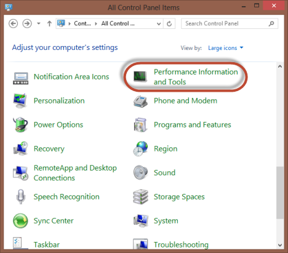The height and width of the screenshot is (253, 288).
Task: Click the All Control ... breadcrumb segment
Action: tap(118, 23)
